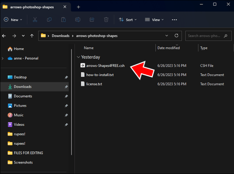Expand the anne - Personal OneDrive tree
234x174 pixels.
coord(3,58)
